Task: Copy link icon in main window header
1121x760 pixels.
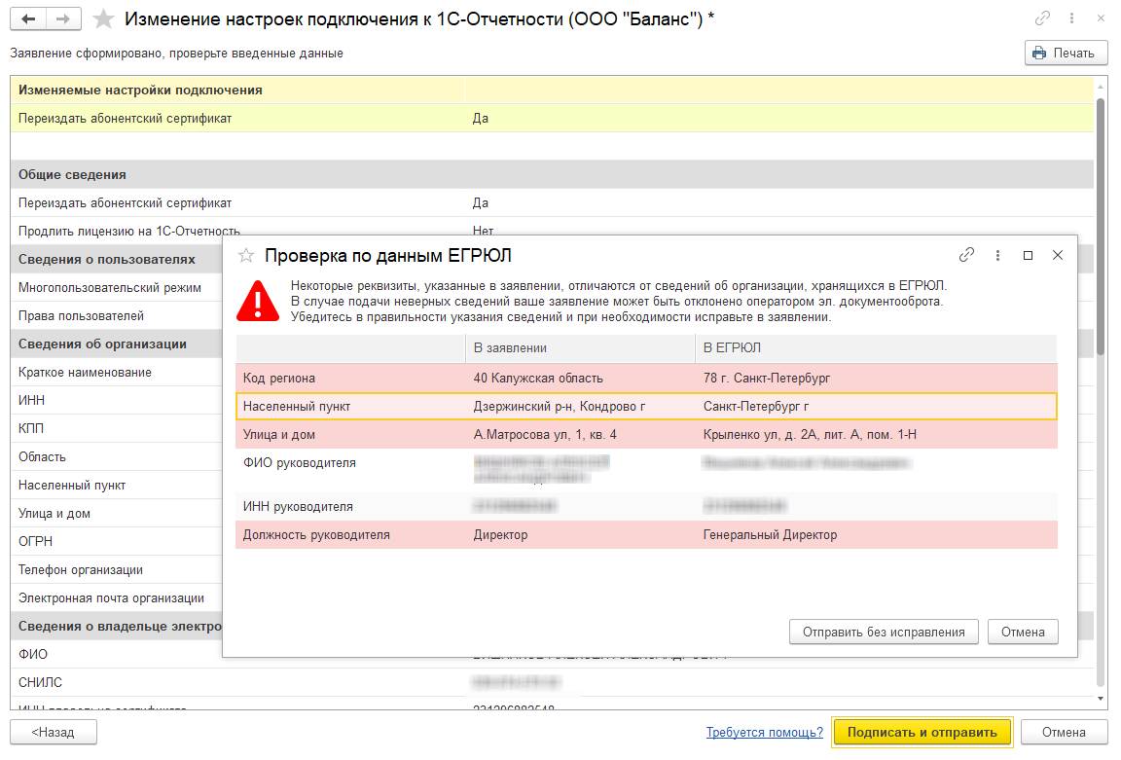Action: 1043,18
